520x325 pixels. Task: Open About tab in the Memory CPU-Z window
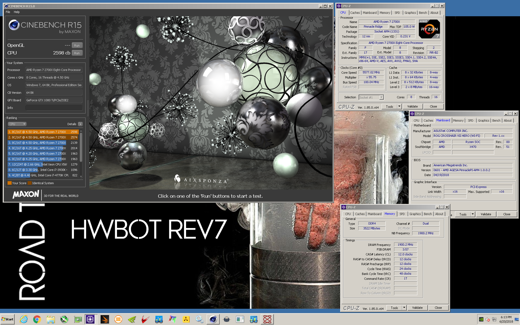[x=439, y=214]
